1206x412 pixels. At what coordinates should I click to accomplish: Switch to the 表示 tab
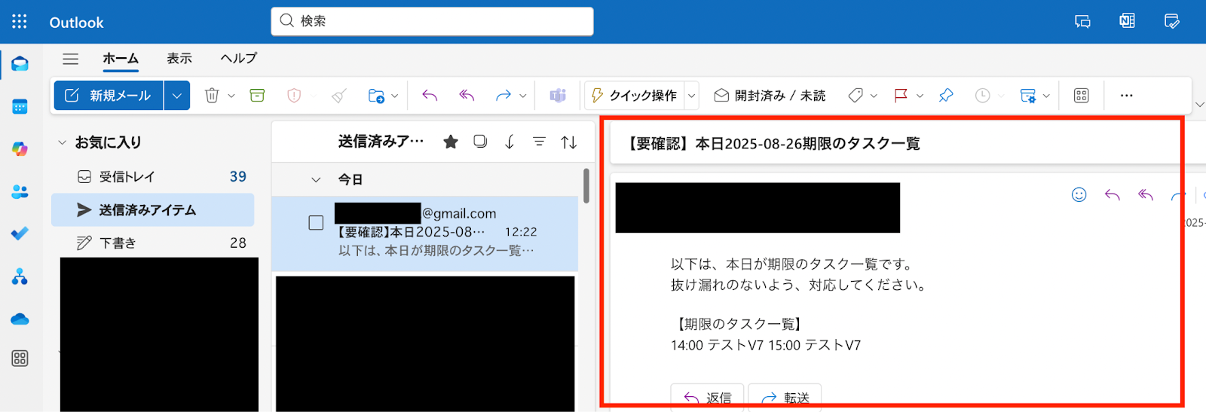tap(179, 58)
